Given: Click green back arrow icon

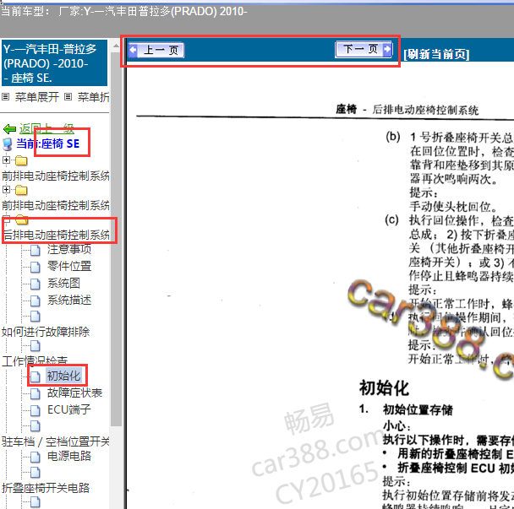Looking at the screenshot, I should [9, 129].
